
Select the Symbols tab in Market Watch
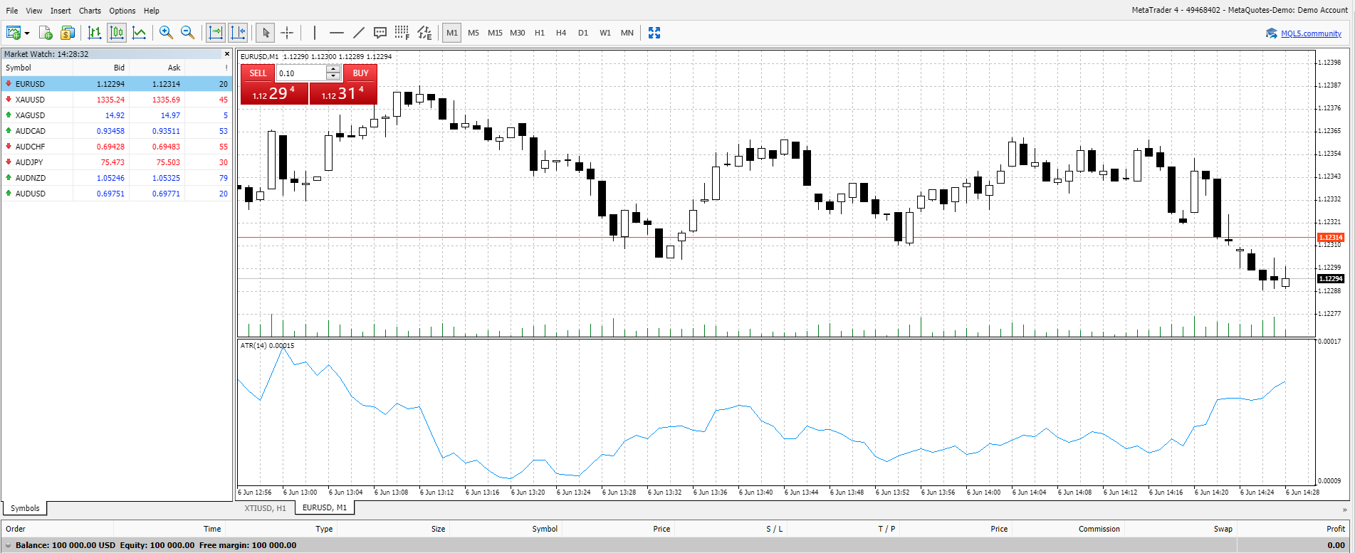25,508
